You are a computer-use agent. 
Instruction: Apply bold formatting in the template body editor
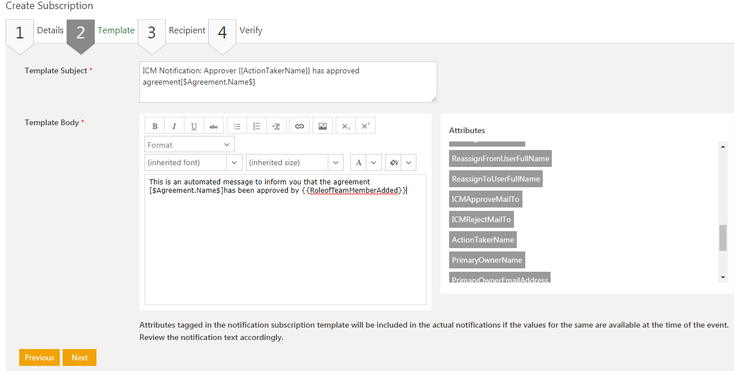coord(154,125)
